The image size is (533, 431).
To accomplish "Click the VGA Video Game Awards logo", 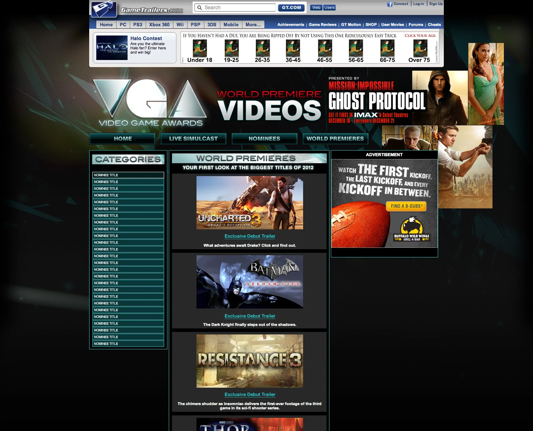I will (150, 102).
